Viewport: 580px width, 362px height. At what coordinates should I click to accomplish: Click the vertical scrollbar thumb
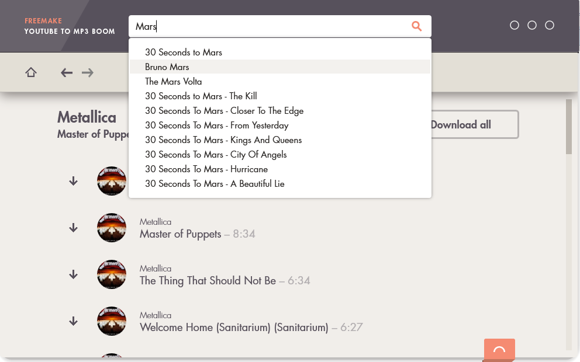click(569, 127)
